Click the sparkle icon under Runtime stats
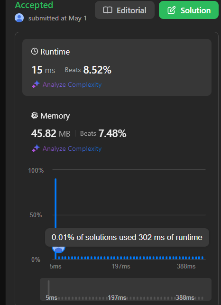The height and width of the screenshot is (305, 221). pyautogui.click(x=36, y=84)
